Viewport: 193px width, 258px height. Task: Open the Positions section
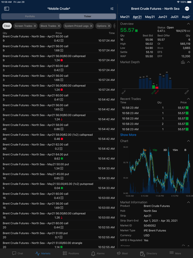coord(71,253)
